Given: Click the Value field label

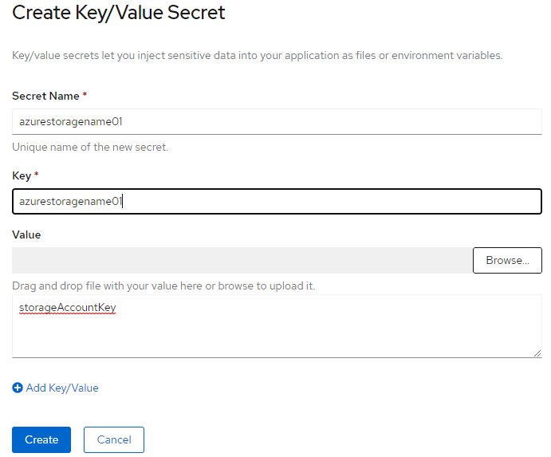Looking at the screenshot, I should tap(26, 234).
